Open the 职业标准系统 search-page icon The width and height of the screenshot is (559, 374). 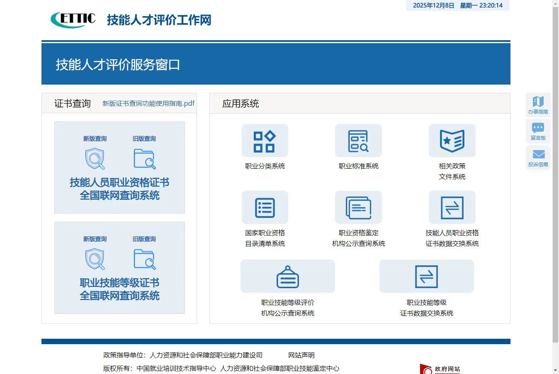click(x=358, y=141)
